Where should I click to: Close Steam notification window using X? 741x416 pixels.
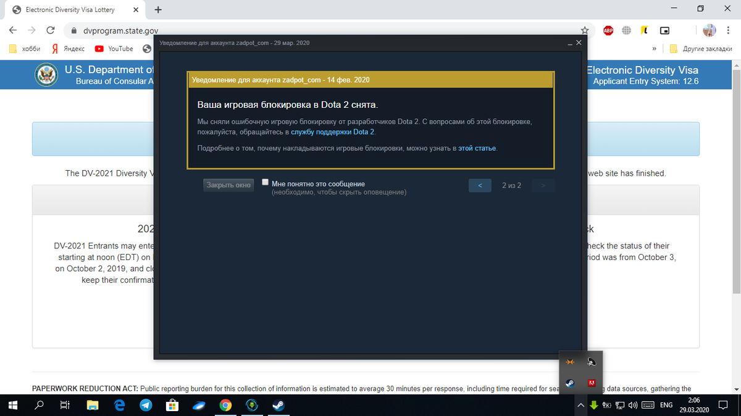click(579, 43)
